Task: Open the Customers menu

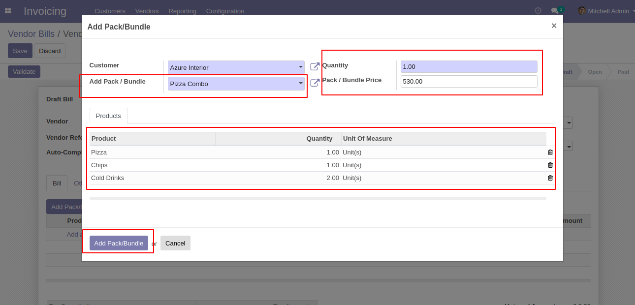Action: coord(110,11)
